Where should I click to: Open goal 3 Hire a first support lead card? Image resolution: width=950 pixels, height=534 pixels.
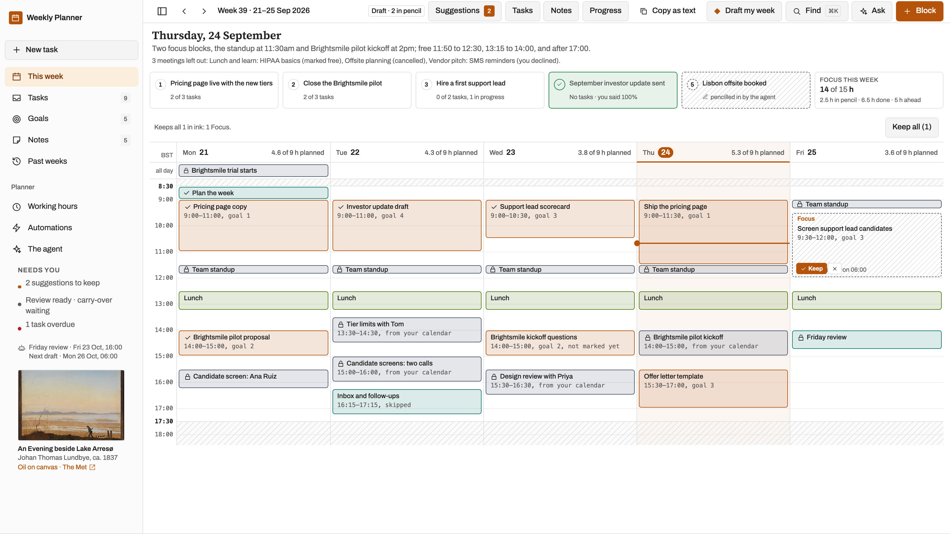[480, 90]
